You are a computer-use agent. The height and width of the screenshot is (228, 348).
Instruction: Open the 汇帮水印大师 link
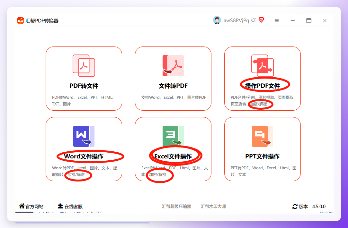click(x=213, y=207)
